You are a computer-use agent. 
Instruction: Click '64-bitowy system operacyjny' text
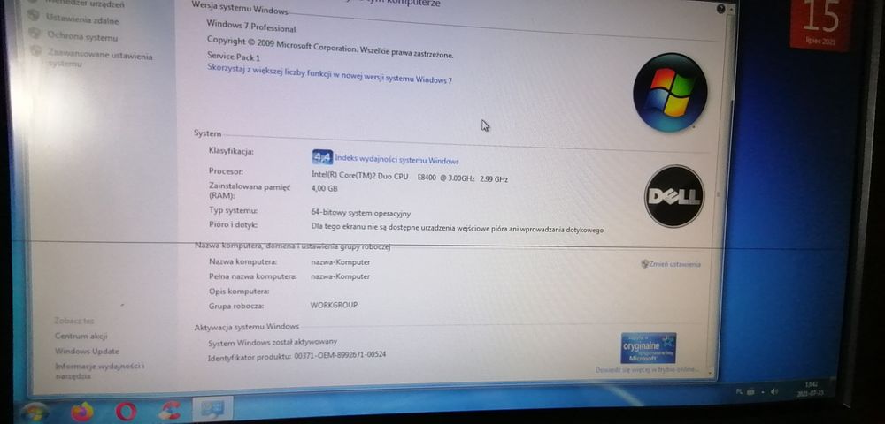tap(361, 214)
